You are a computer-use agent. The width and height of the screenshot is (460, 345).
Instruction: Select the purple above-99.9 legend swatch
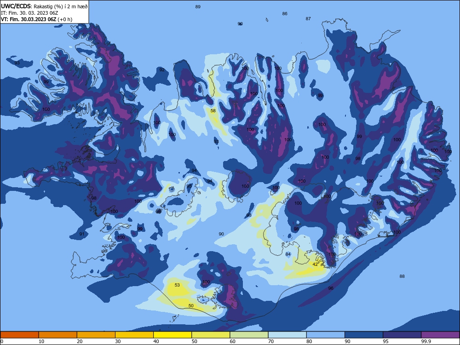440,335
